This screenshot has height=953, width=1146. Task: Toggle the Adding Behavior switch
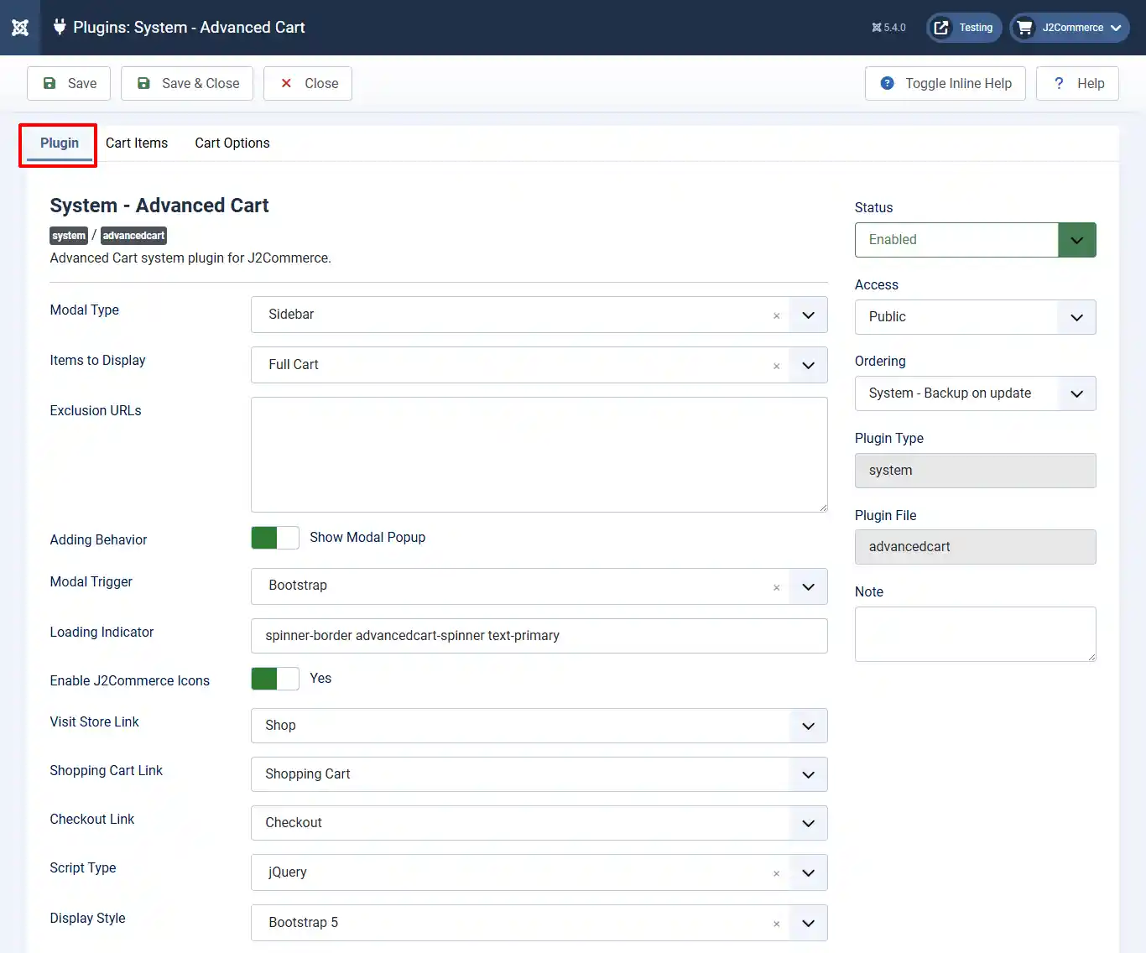point(275,538)
